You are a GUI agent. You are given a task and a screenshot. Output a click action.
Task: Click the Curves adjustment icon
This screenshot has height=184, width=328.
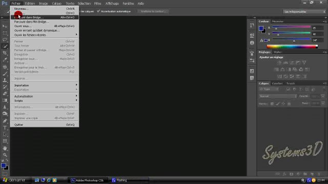tap(292, 62)
